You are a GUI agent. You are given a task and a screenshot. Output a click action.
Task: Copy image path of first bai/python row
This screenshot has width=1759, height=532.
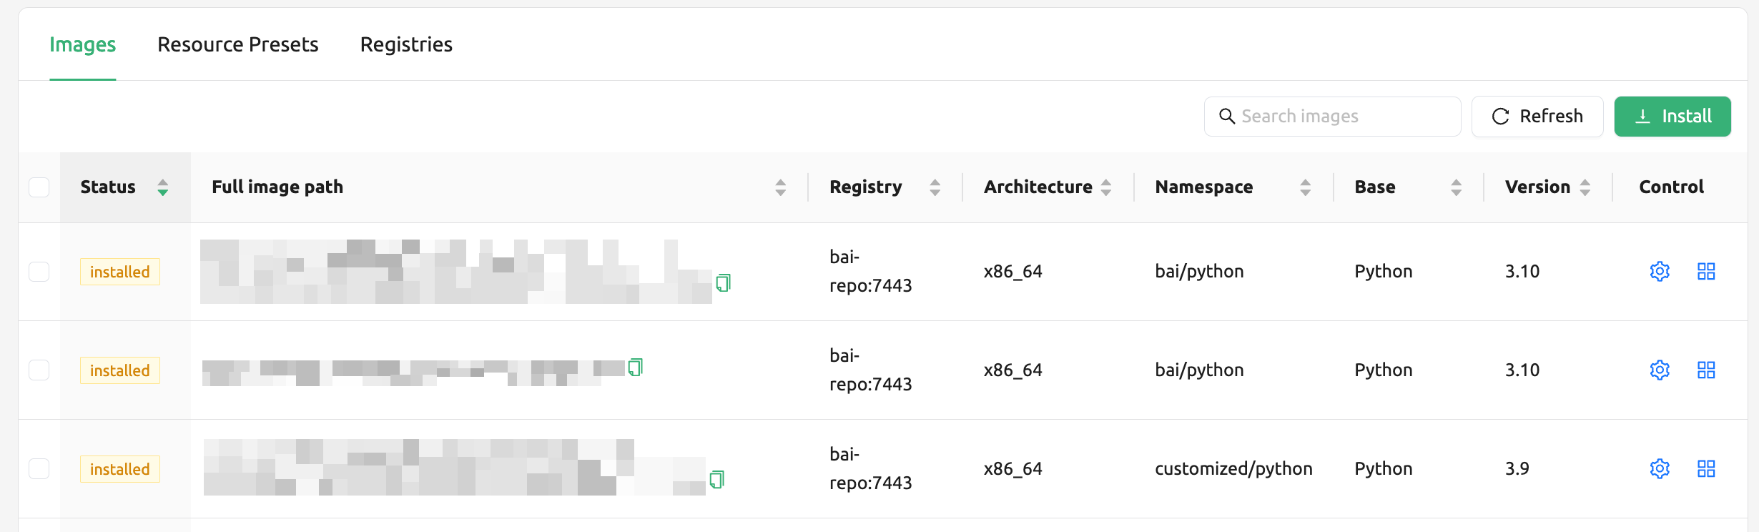723,283
